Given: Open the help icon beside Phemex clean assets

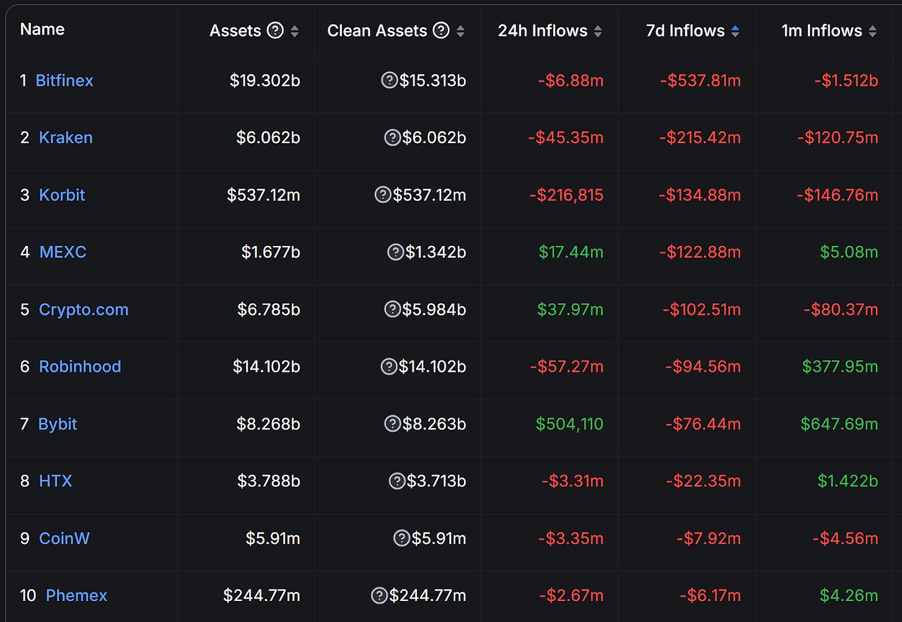Looking at the screenshot, I should pos(379,595).
